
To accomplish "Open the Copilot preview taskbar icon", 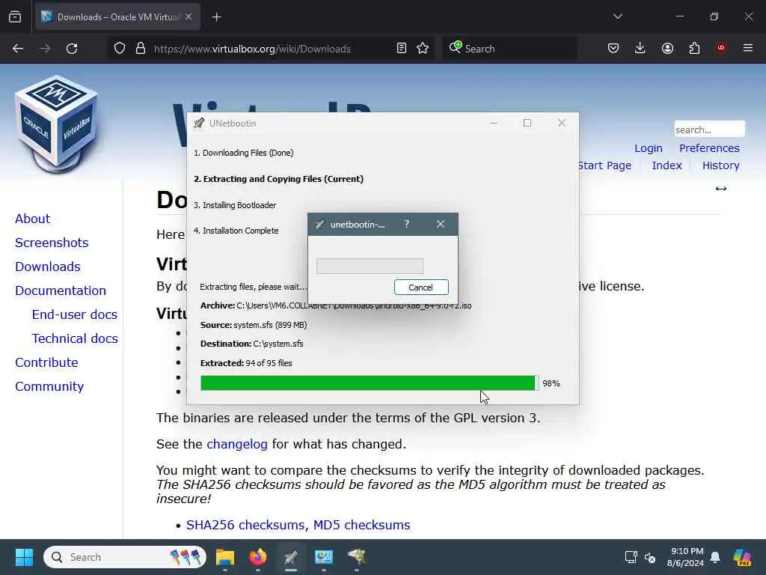I will tap(742, 557).
